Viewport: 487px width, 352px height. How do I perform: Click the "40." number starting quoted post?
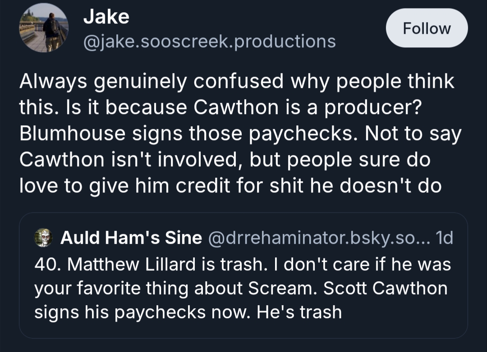(x=48, y=264)
